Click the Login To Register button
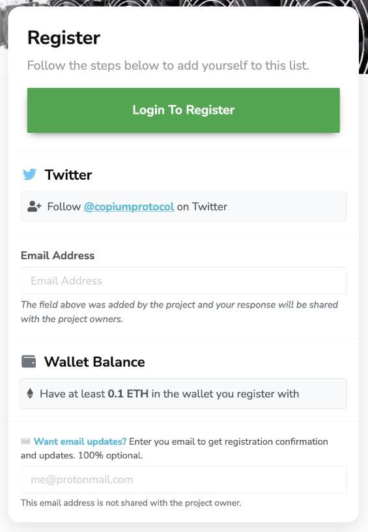 click(183, 110)
